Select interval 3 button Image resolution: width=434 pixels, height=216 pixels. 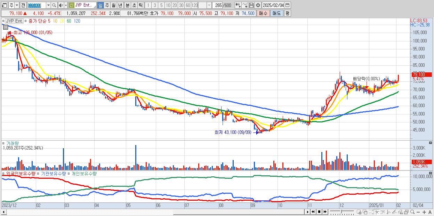(x=155, y=5)
